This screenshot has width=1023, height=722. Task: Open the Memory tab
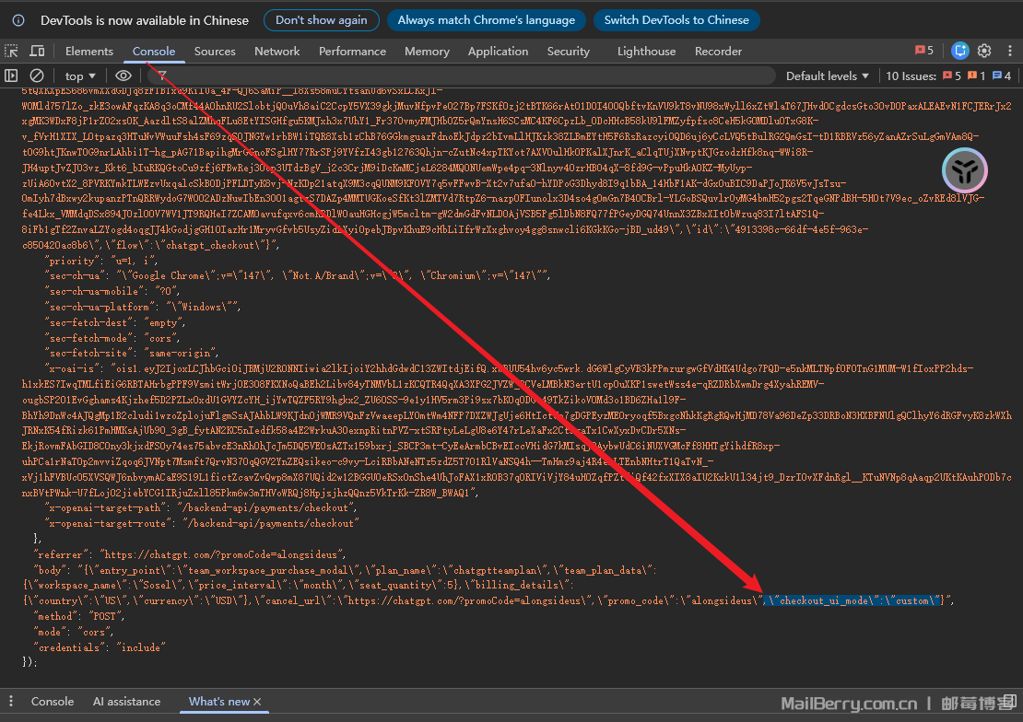[427, 51]
